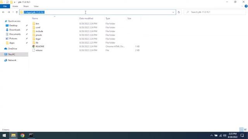Go back using the back arrow
This screenshot has width=248, height=139.
[3, 12]
